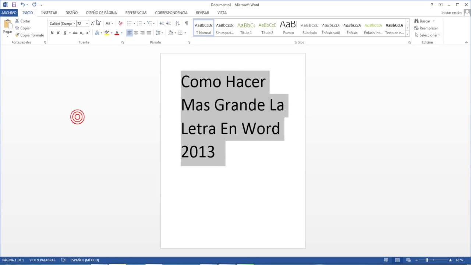Open Seleccionar dropdown
Screen dimensions: 471x265
tap(427, 35)
